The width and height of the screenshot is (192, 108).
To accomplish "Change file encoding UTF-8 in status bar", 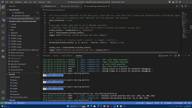I will pyautogui.click(x=157, y=103).
